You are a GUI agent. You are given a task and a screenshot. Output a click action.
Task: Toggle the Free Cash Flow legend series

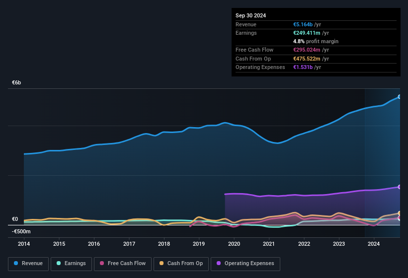(x=123, y=264)
